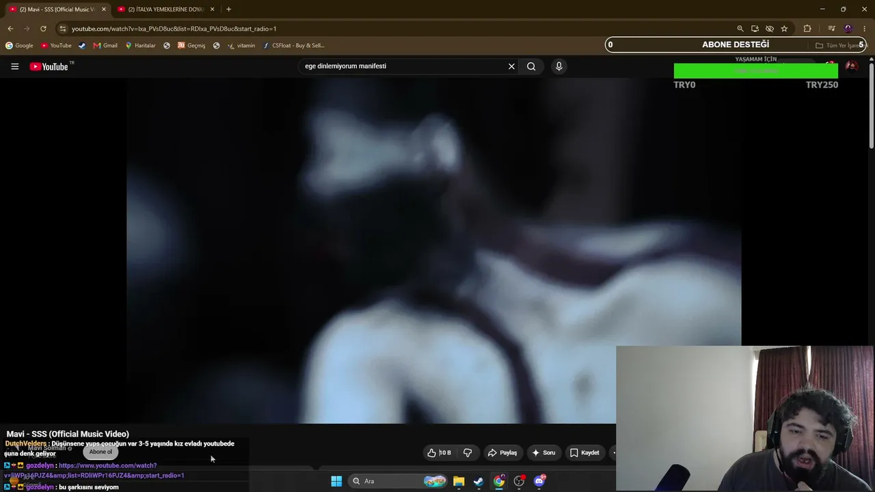Click the address bar URL

(174, 29)
